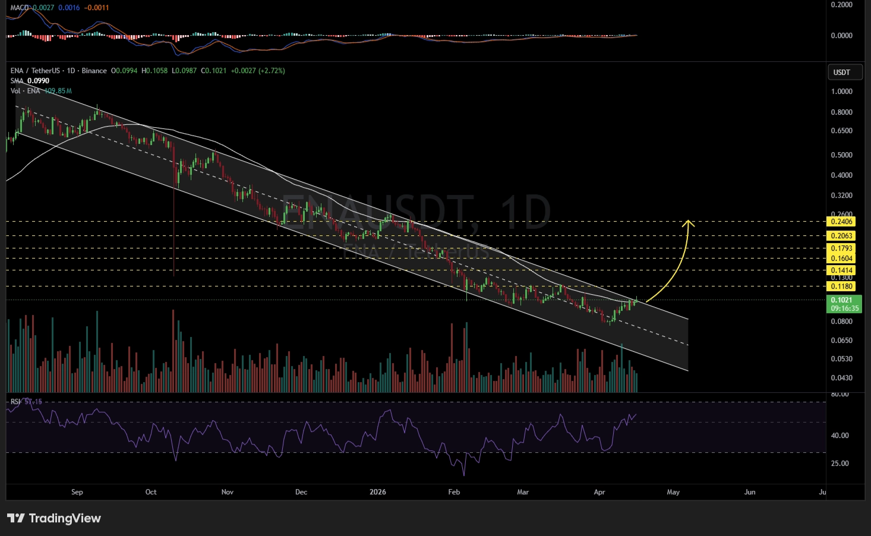Screen dimensions: 871x536
Task: Click the 0.5000 price axis value
Action: pos(842,155)
